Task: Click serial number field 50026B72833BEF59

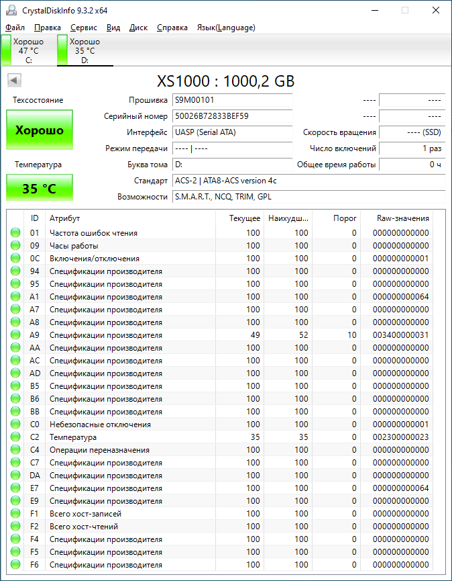Action: pos(232,116)
